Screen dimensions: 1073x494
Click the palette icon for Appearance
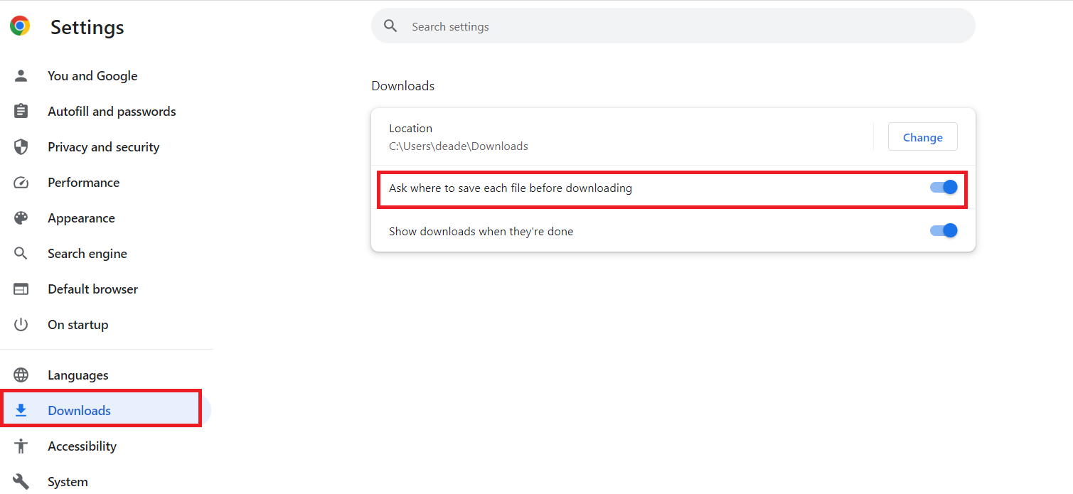pos(21,218)
